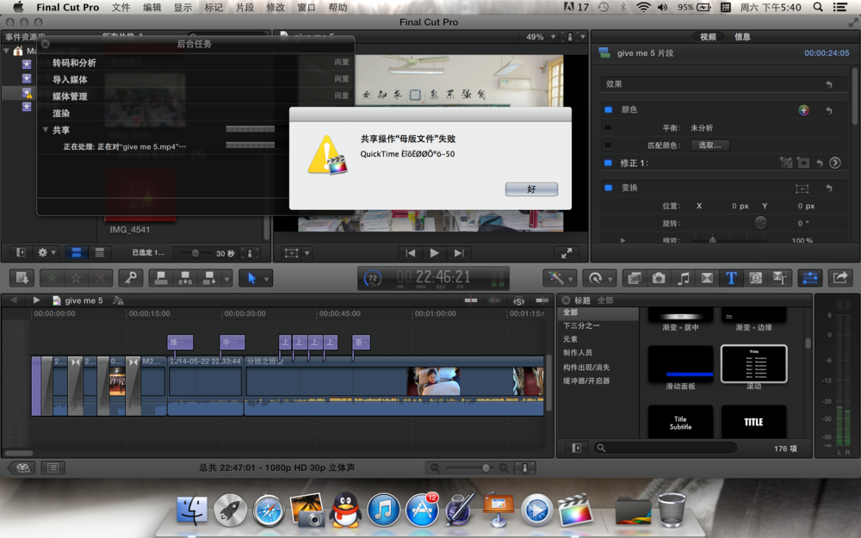This screenshot has height=538, width=861.
Task: Click the Share export icon
Action: point(840,278)
